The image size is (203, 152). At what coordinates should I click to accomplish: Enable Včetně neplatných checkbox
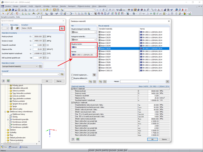(x=72, y=75)
